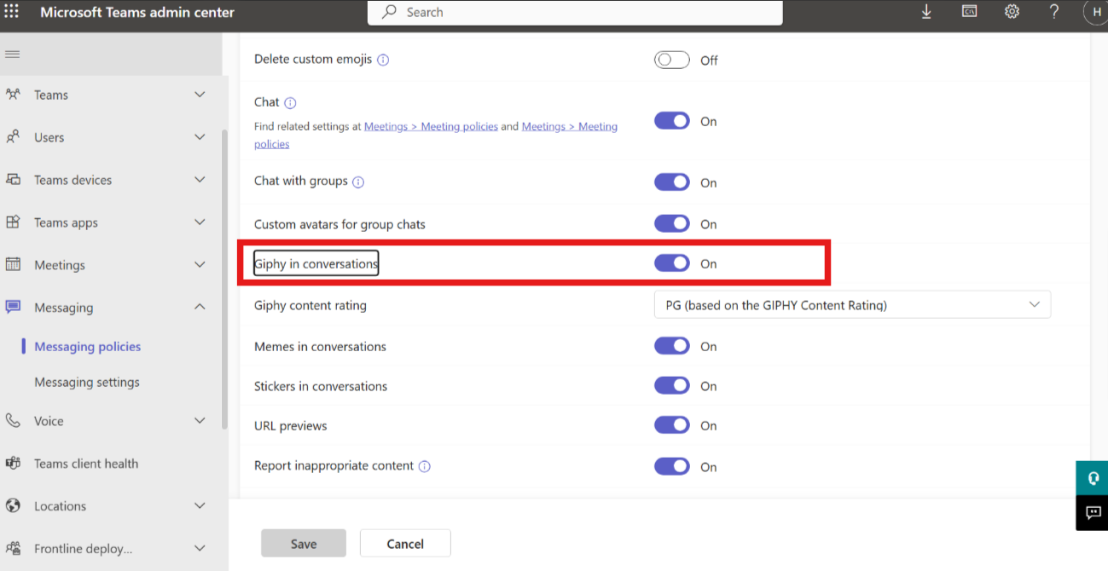1108x571 pixels.
Task: Enable the Delete custom emojis toggle
Action: click(672, 60)
